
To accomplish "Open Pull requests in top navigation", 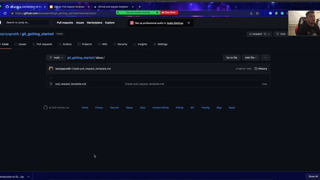I will click(65, 22).
